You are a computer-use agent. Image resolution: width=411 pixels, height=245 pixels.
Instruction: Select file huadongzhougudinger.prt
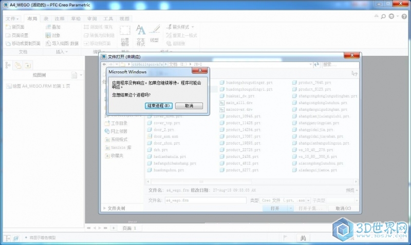pyautogui.click(x=246, y=83)
